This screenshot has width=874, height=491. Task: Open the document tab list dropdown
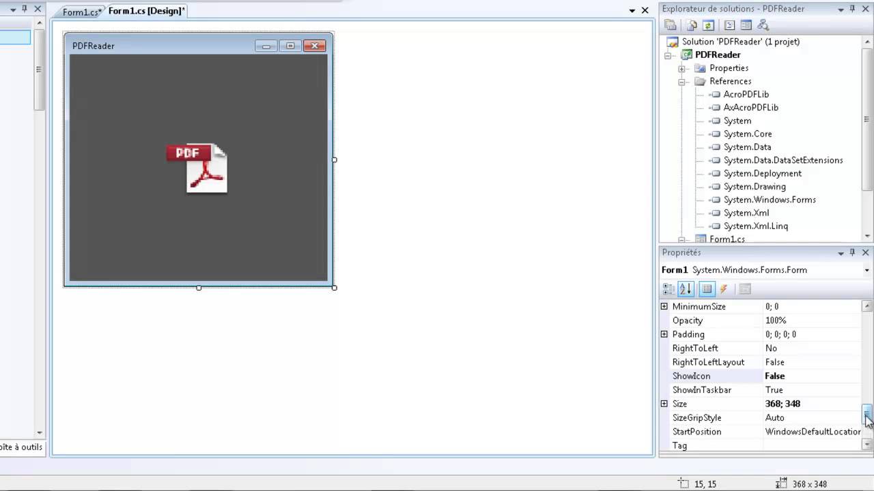coord(632,10)
